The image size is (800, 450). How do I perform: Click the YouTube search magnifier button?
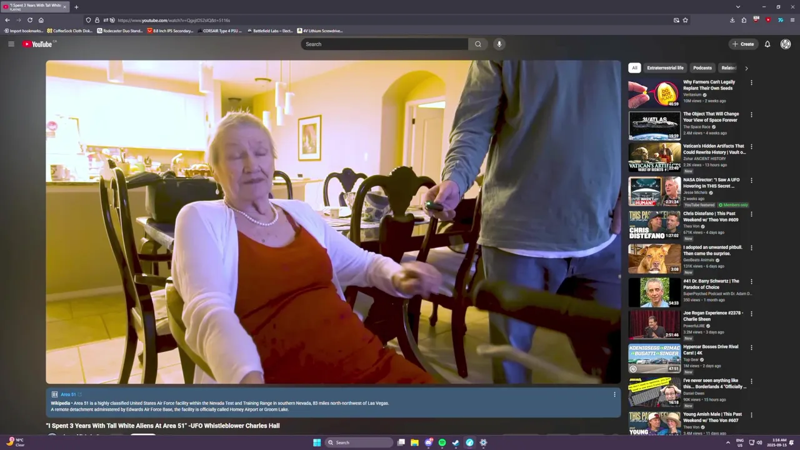tap(478, 44)
